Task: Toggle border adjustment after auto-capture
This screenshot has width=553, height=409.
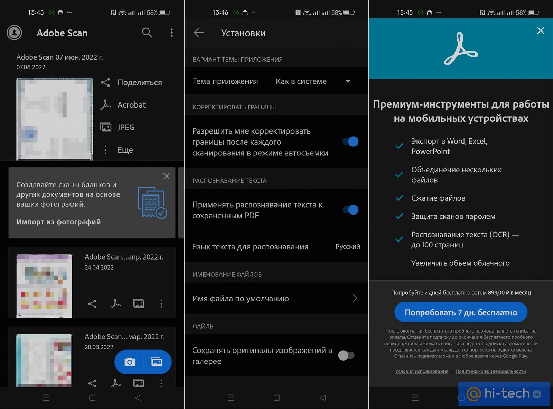Action: (350, 142)
